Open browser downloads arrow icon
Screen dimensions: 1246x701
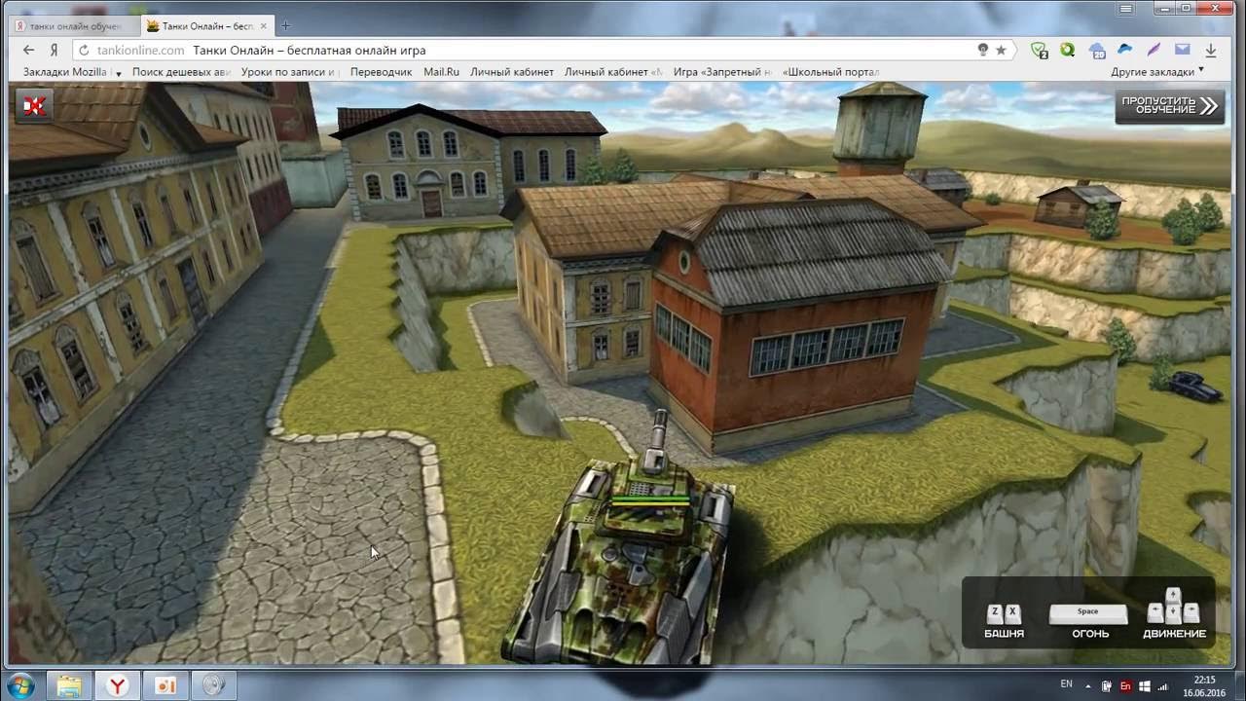point(1211,50)
